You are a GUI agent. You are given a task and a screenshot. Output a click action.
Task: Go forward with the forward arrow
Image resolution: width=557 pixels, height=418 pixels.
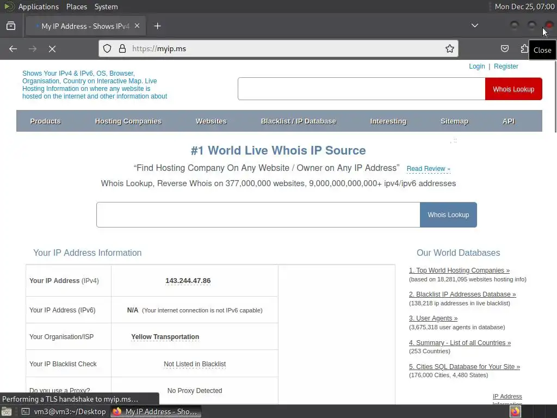pos(33,48)
